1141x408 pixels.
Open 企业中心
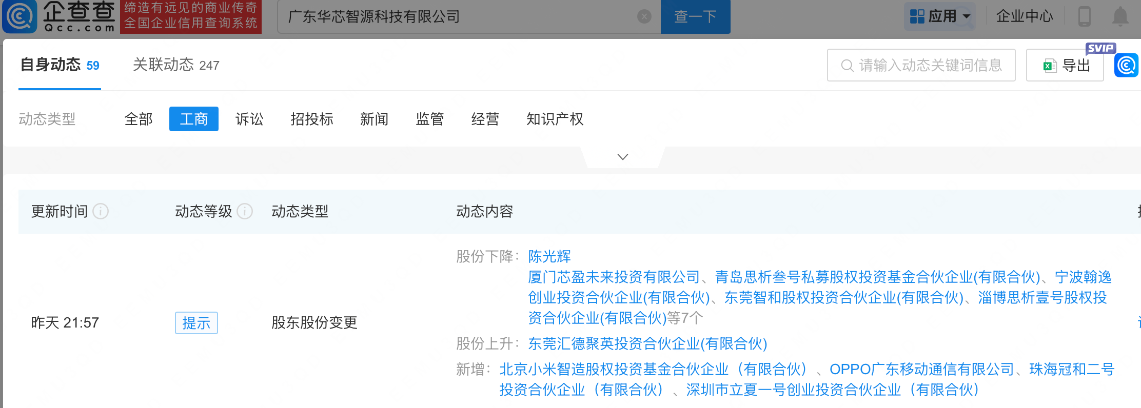[1025, 16]
